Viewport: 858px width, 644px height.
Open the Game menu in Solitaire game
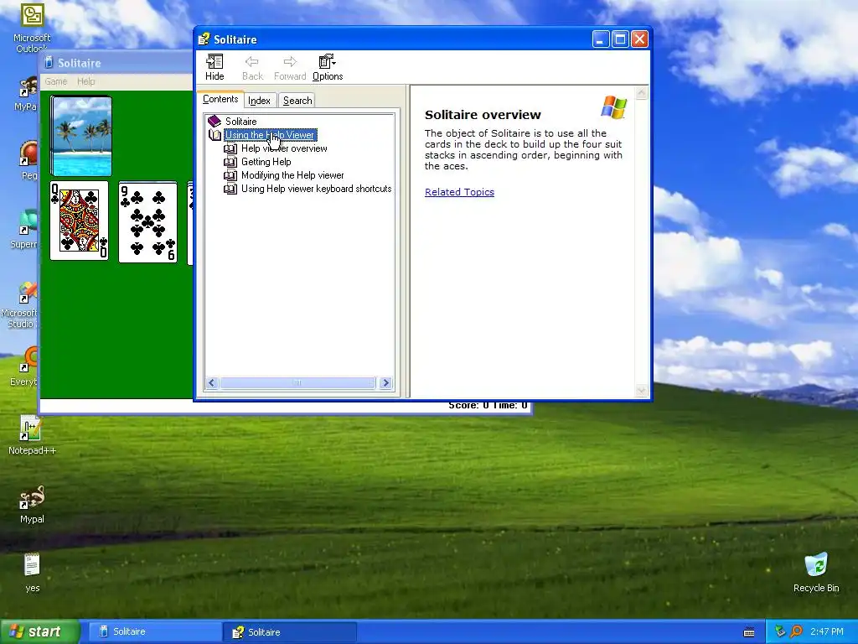click(56, 81)
